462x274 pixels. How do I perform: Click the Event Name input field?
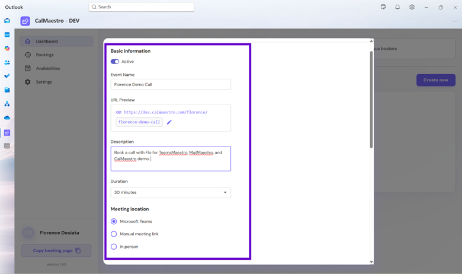point(171,84)
